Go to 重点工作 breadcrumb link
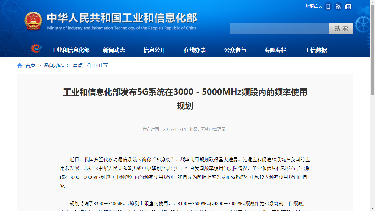Screen dimensions: 375x211 pos(82,65)
